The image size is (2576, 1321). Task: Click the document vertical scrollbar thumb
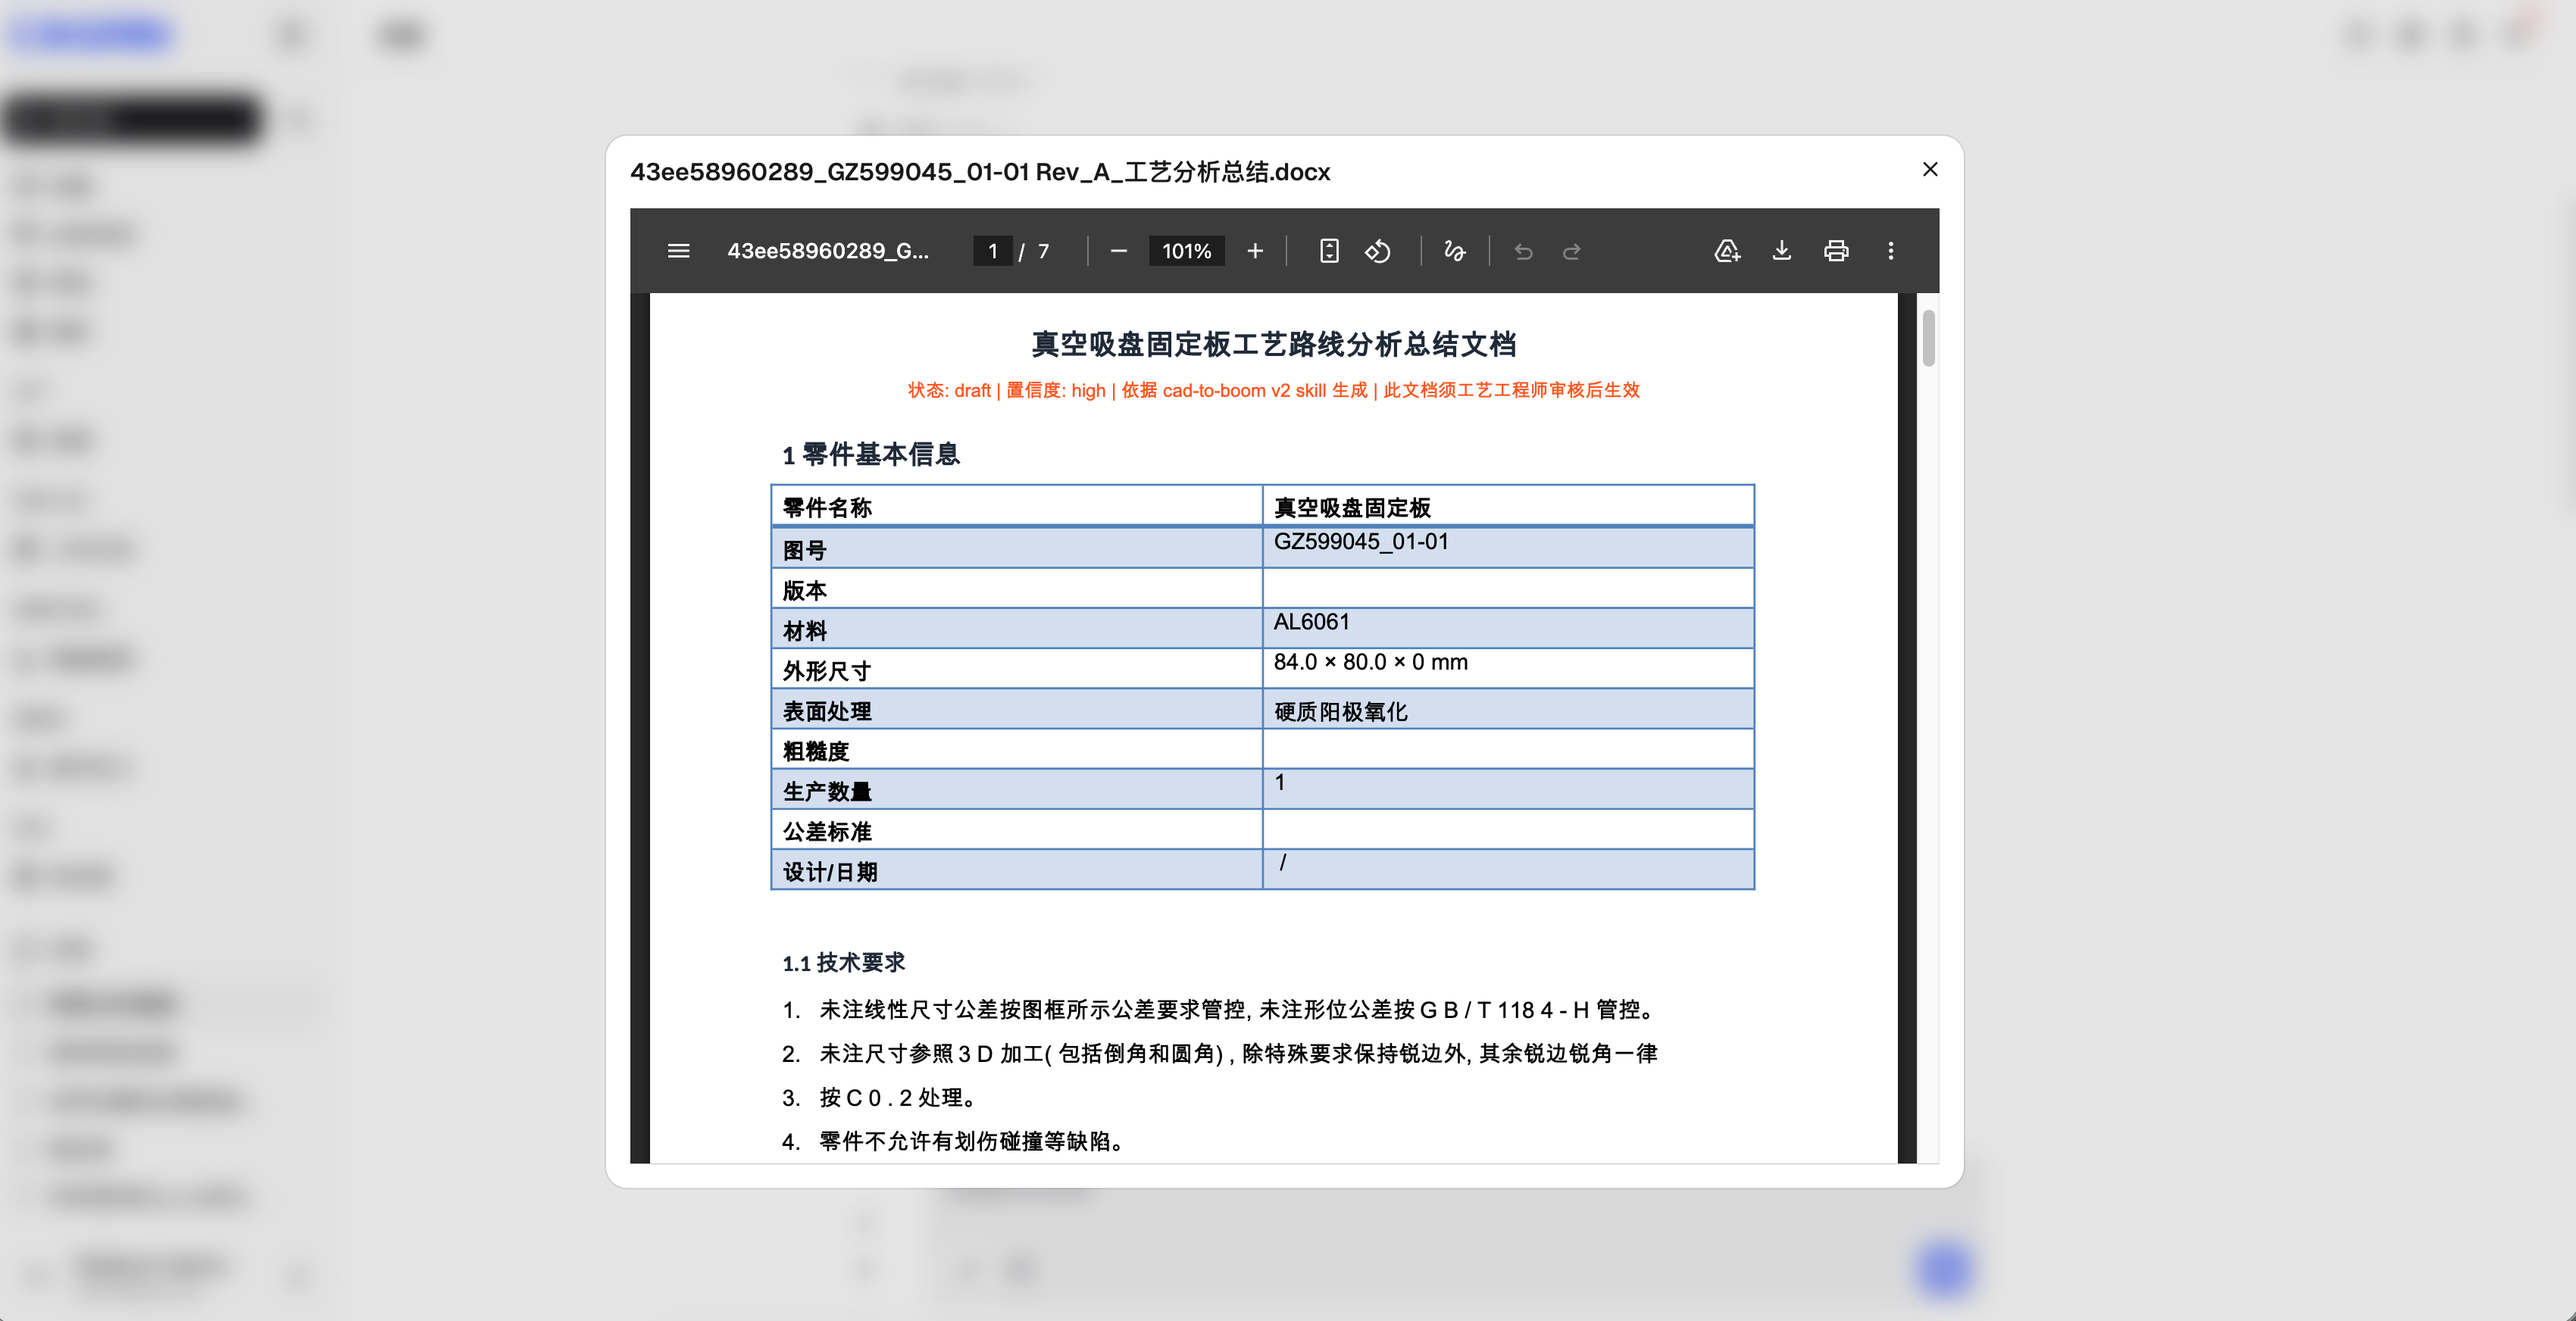click(x=1928, y=338)
